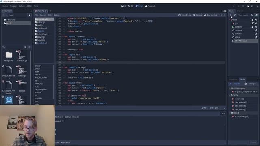
Task: Open the Project menu
Action: pyautogui.click(x=13, y=6)
